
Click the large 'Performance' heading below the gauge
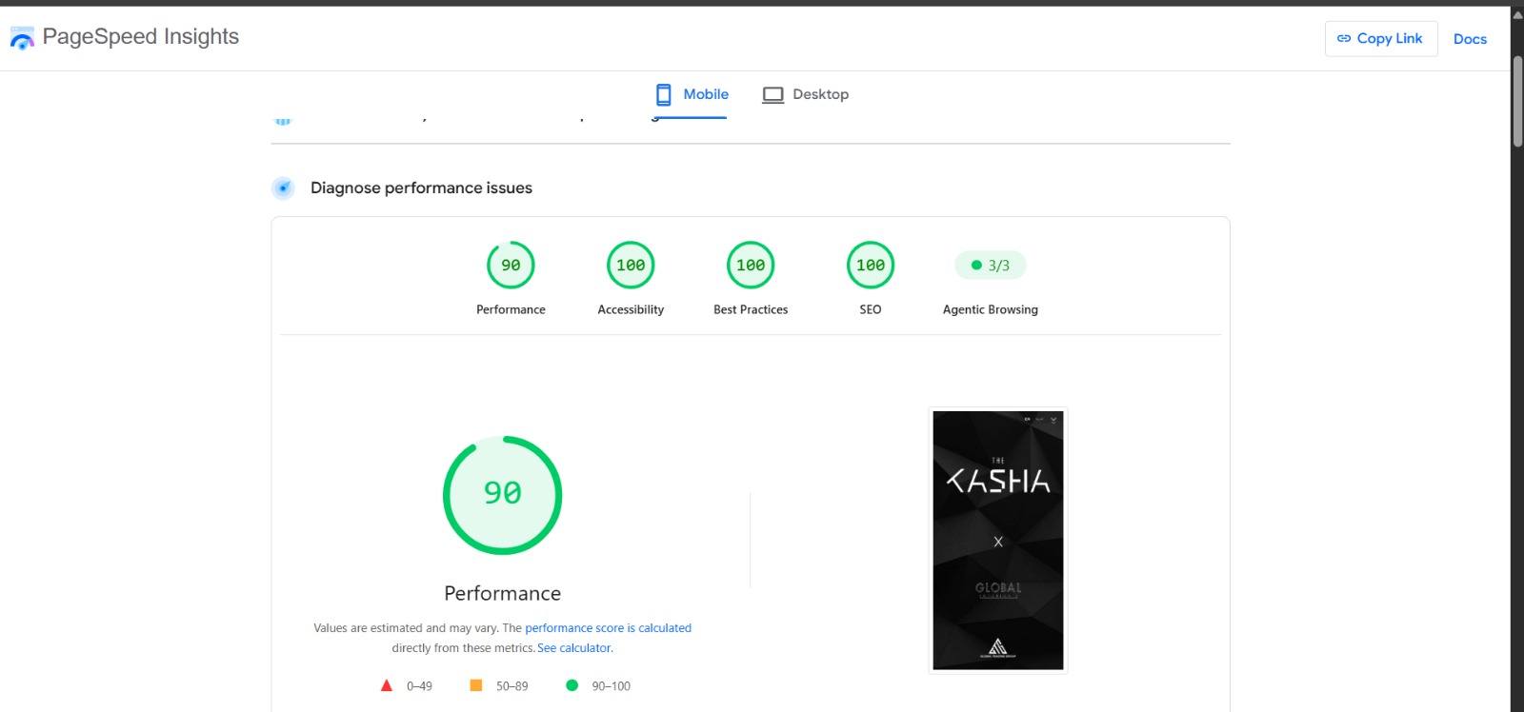503,593
